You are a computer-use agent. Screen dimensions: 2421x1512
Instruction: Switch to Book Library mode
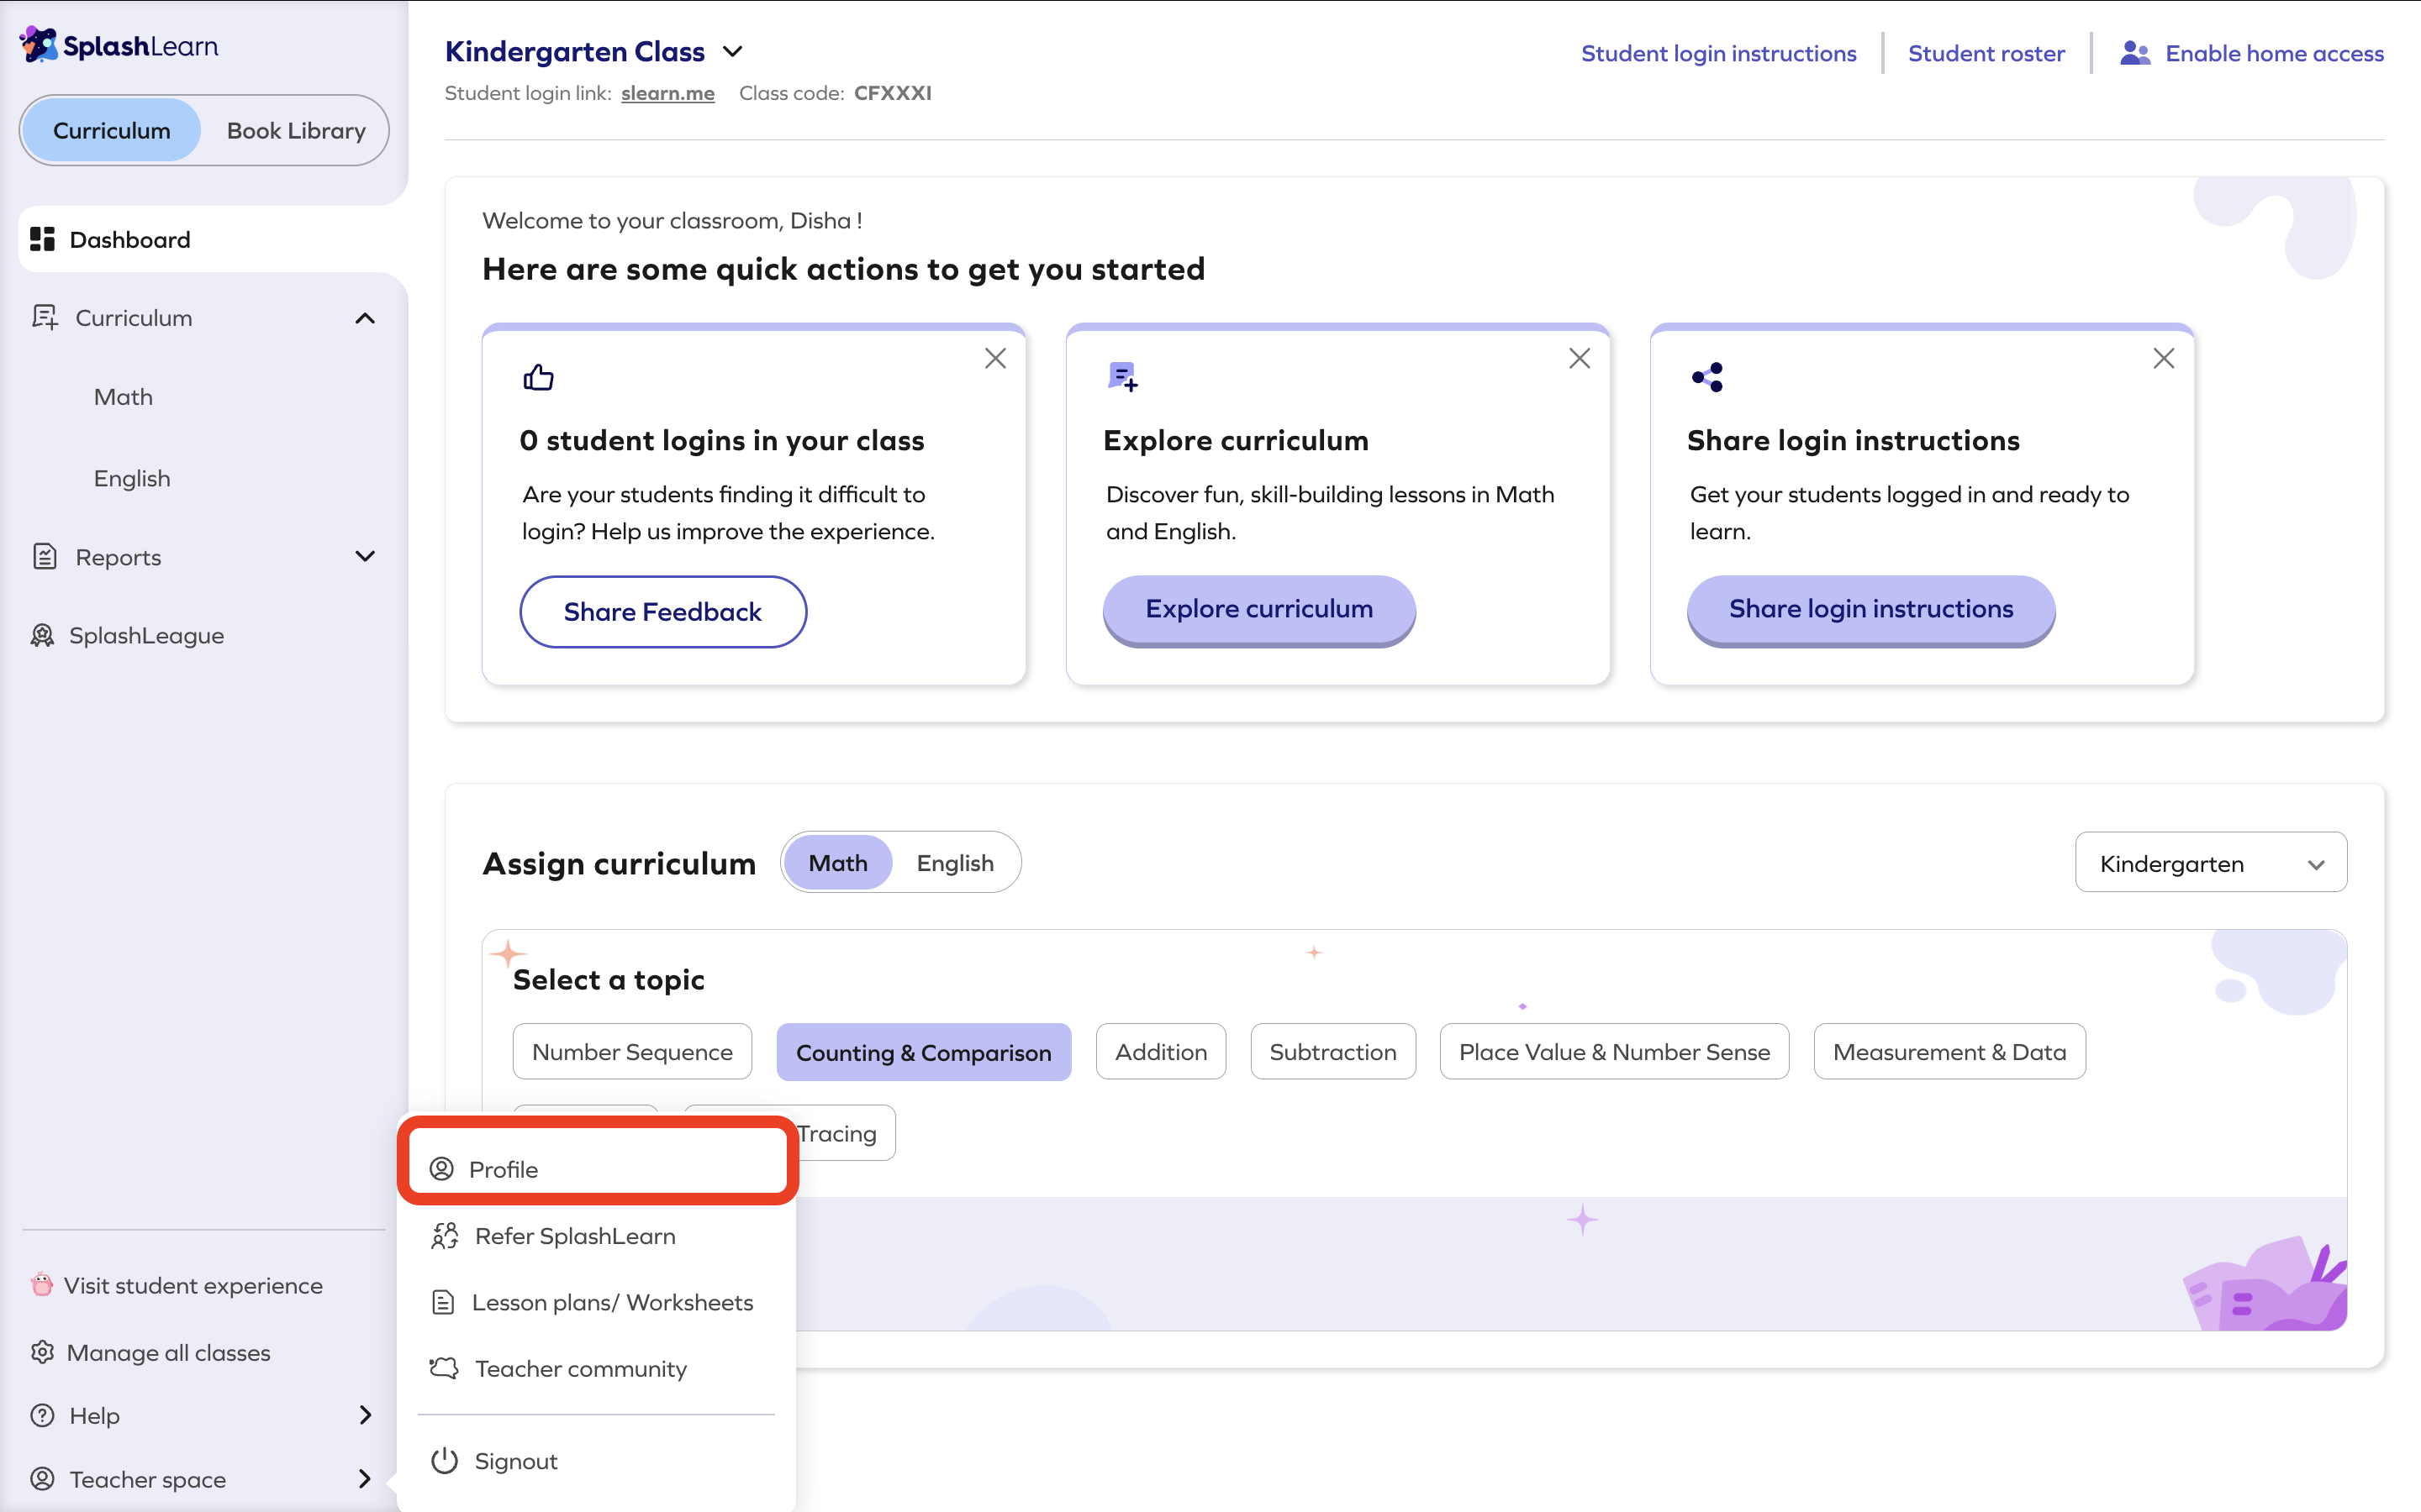(296, 130)
